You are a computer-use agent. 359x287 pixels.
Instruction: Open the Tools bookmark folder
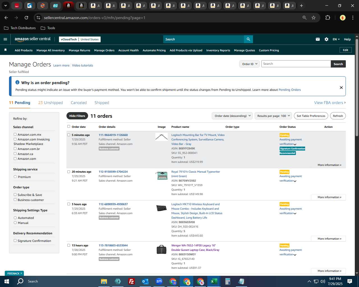[x=48, y=28]
